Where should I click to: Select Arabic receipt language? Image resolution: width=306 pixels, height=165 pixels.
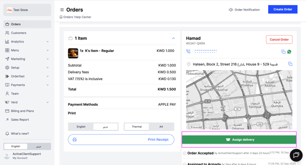click(106, 127)
